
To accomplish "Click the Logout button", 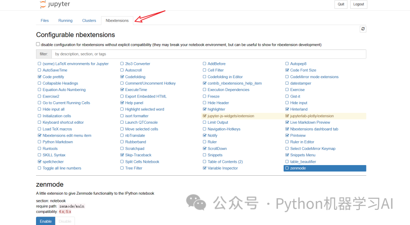I will click(x=358, y=4).
